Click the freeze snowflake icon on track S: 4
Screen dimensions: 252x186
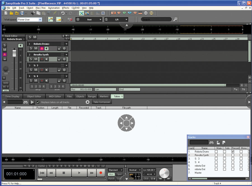64,81
